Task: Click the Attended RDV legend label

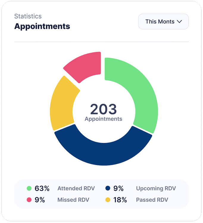Action: tap(76, 188)
